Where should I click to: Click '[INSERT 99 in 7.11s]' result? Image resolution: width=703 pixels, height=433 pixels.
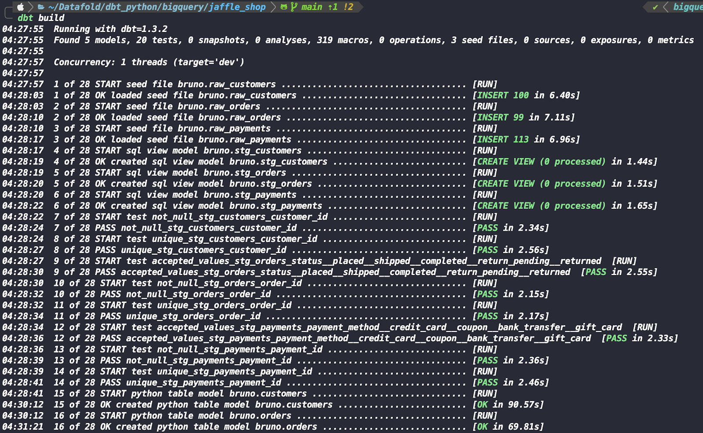(x=523, y=117)
